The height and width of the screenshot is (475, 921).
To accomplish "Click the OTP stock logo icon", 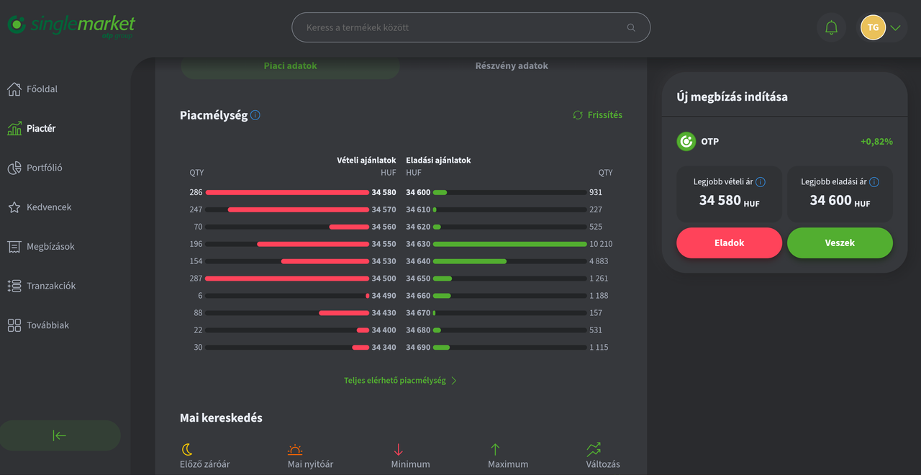I will pyautogui.click(x=686, y=142).
